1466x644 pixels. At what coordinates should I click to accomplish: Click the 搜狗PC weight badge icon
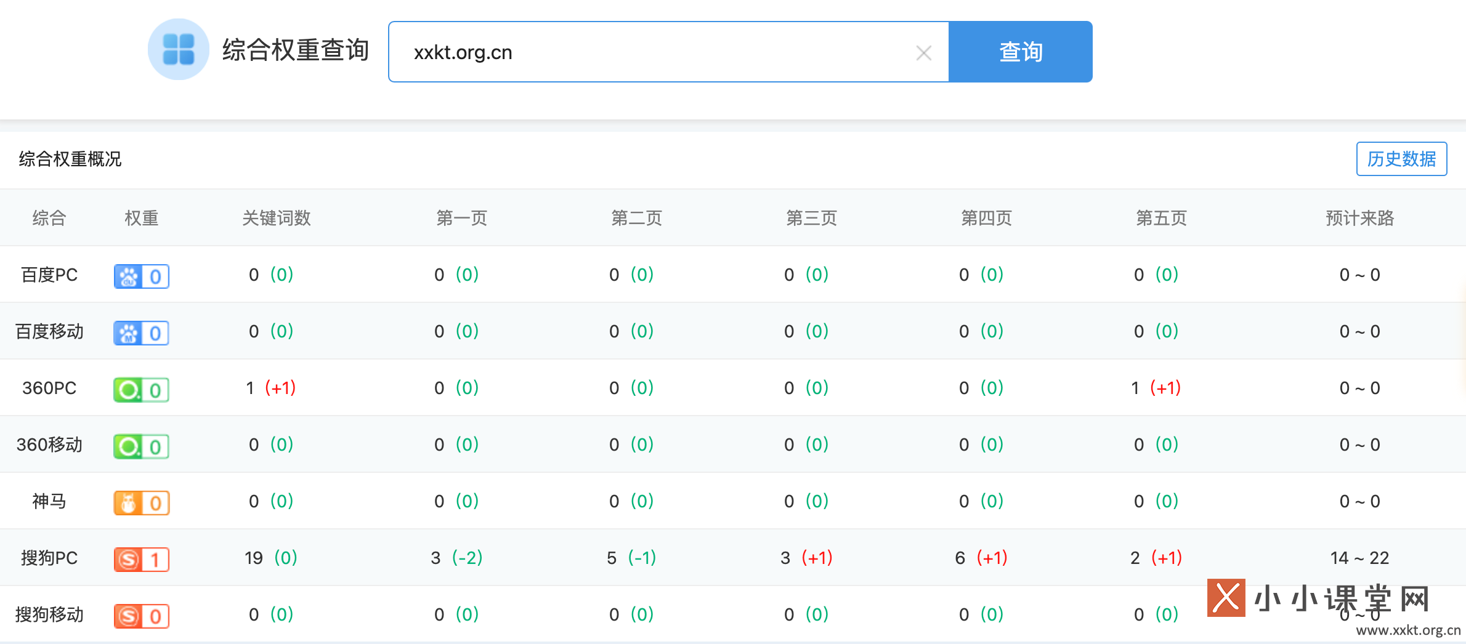(142, 559)
